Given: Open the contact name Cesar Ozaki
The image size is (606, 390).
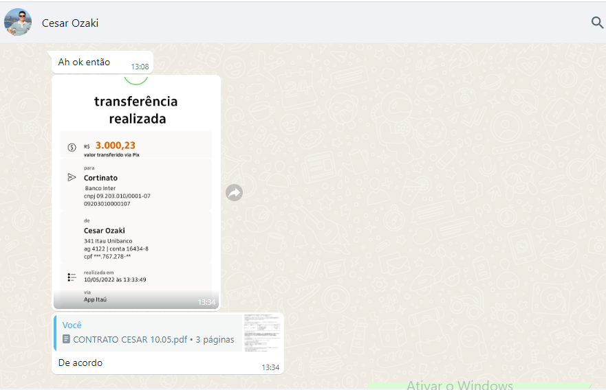Looking at the screenshot, I should (70, 23).
